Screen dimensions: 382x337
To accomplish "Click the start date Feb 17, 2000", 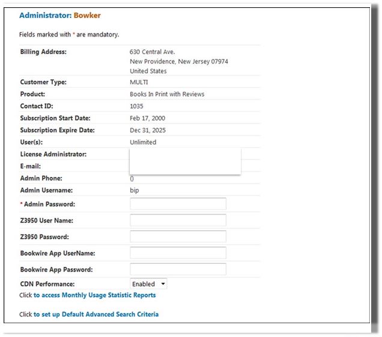I will tap(147, 118).
